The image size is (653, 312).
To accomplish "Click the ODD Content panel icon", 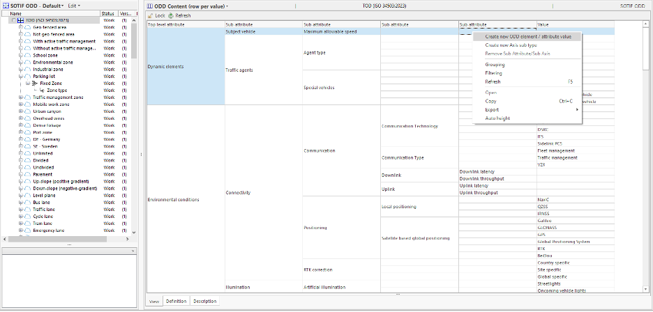I will point(150,6).
